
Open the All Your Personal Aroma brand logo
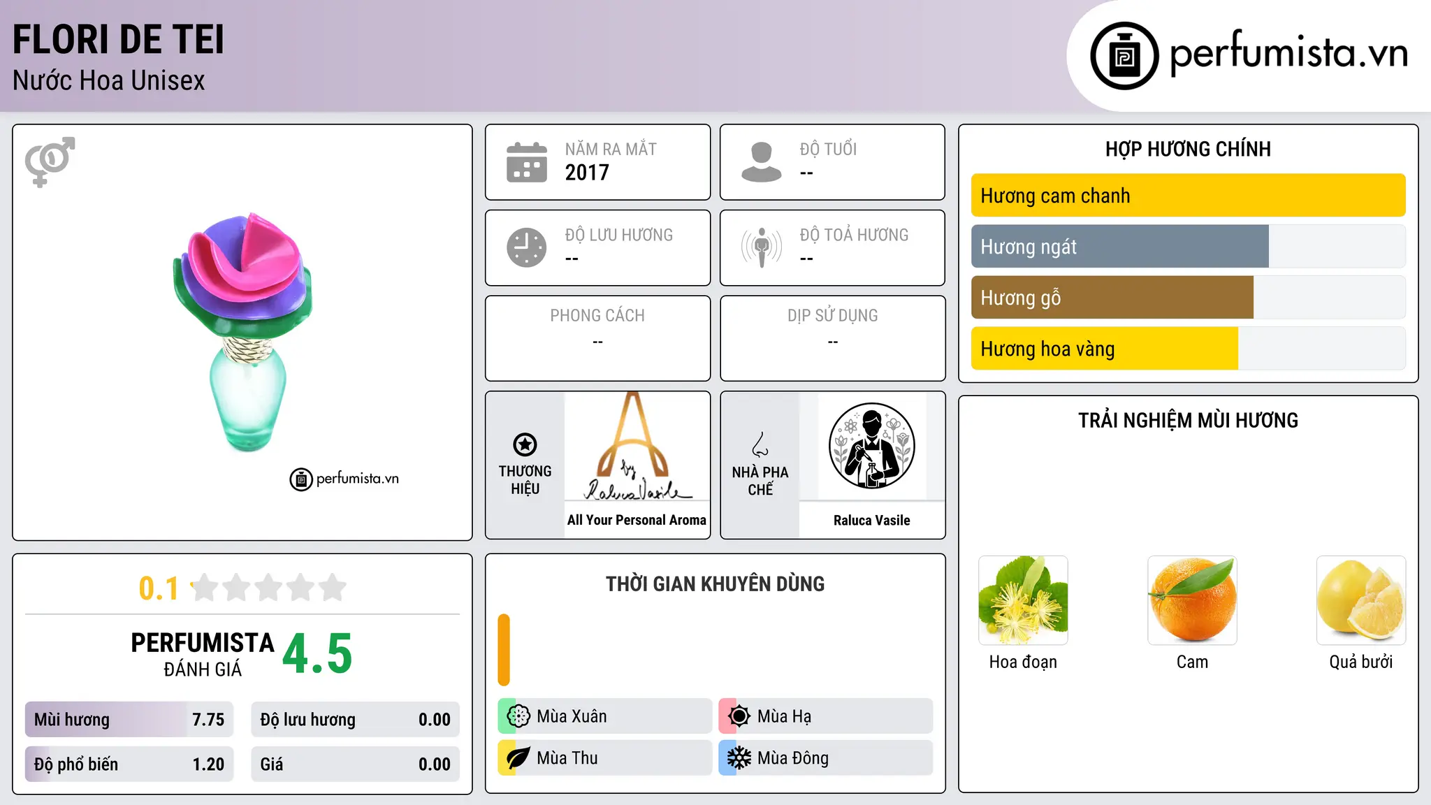pos(637,446)
